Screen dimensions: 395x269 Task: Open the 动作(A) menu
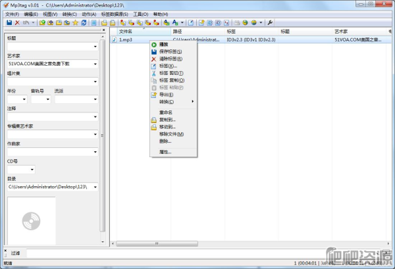89,14
